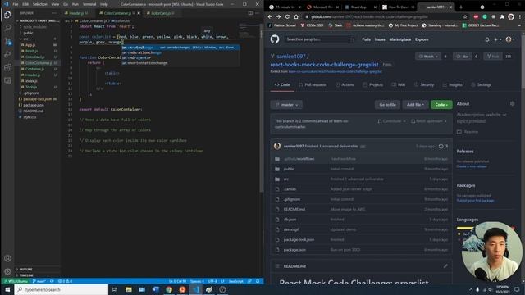
Task: Open Task View on the taskbar
Action: click(x=115, y=289)
